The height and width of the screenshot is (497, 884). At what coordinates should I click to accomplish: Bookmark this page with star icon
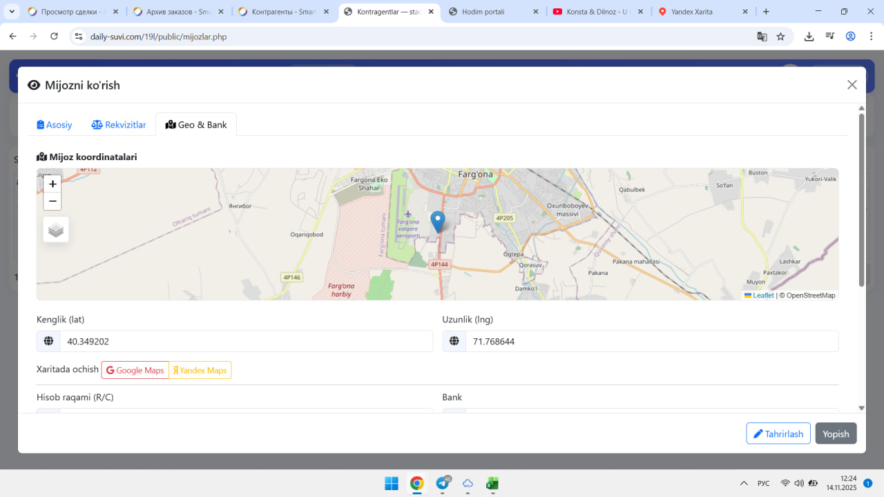click(780, 37)
